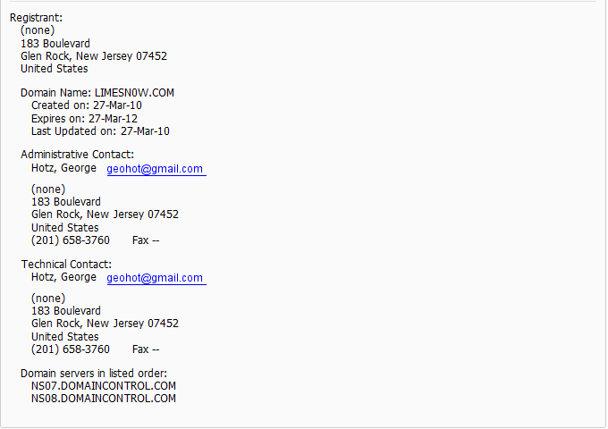The width and height of the screenshot is (608, 429).
Task: Click Registrant's "Glen Rock, New Jersey 07452" line
Action: point(94,56)
